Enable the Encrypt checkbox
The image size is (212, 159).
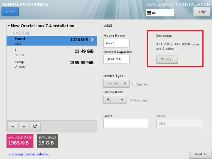tap(134, 84)
